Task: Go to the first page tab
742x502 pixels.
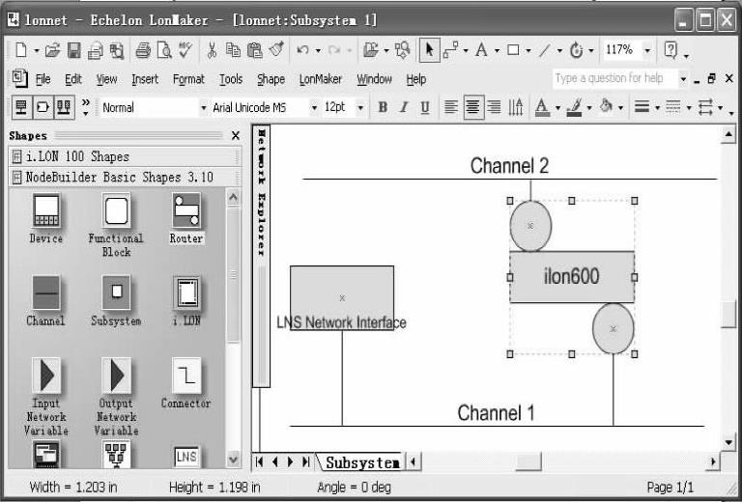Action: click(x=259, y=461)
